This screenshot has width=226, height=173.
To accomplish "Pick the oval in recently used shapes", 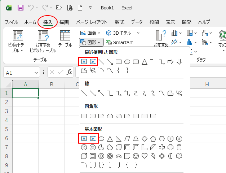I will (x=127, y=62).
